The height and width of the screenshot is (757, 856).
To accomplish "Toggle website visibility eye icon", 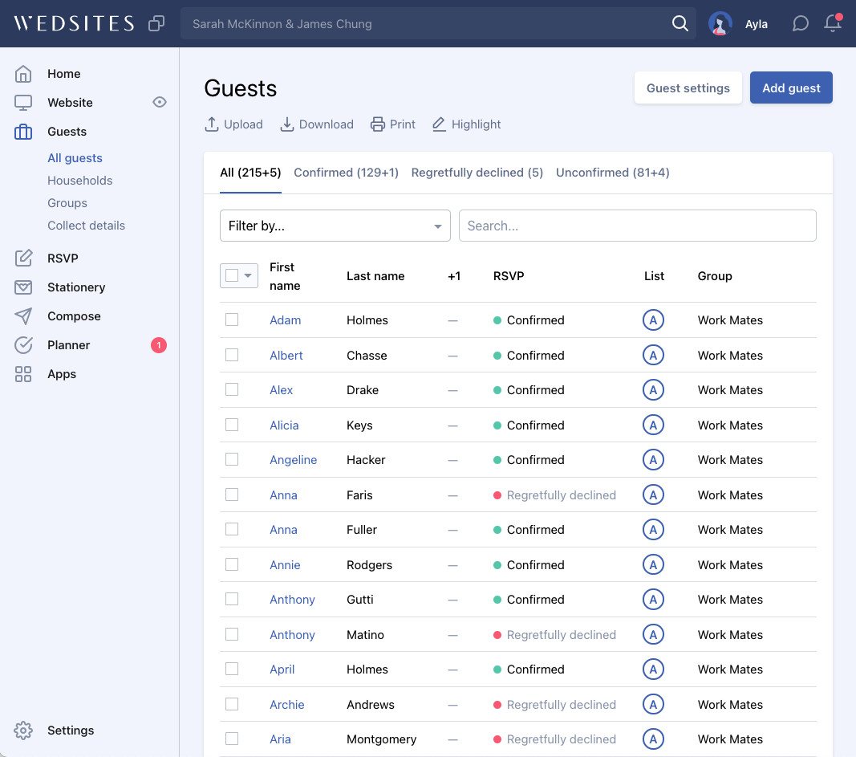I will pos(160,103).
